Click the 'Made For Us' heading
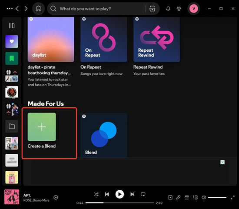The width and height of the screenshot is (239, 209). click(46, 104)
